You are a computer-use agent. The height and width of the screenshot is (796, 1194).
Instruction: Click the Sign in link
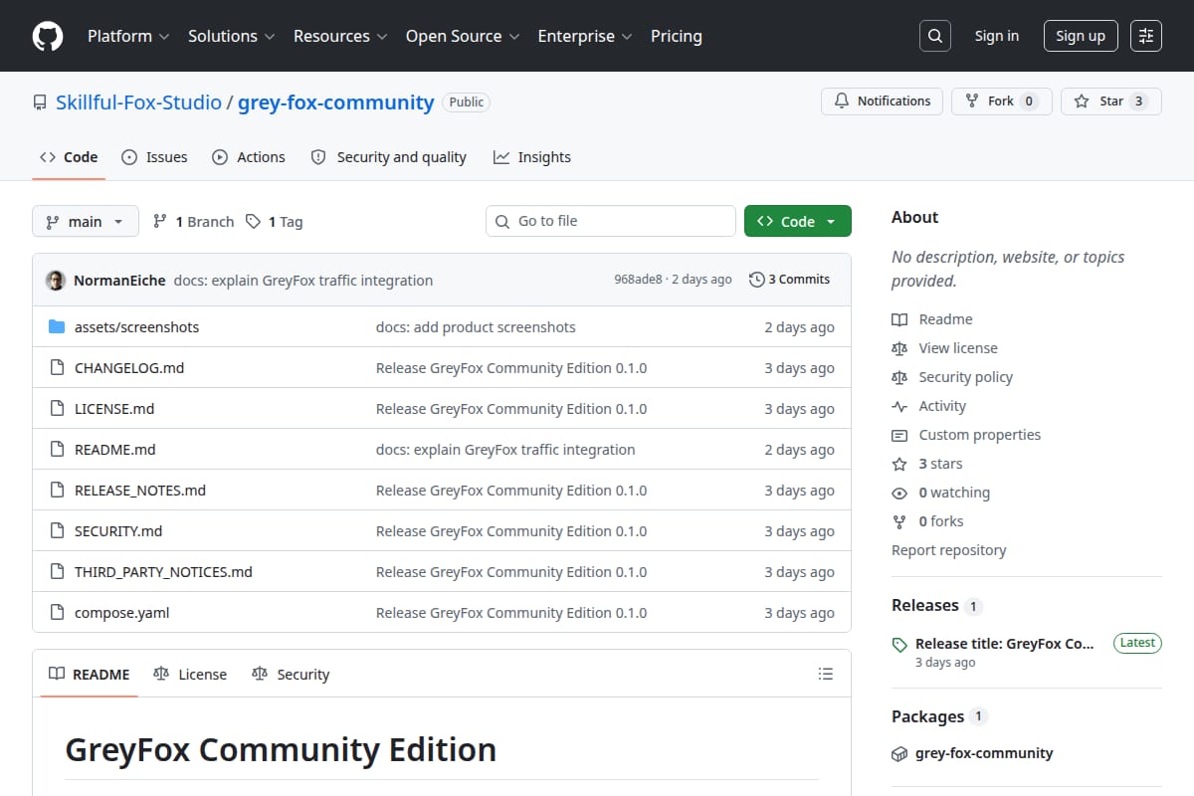997,36
